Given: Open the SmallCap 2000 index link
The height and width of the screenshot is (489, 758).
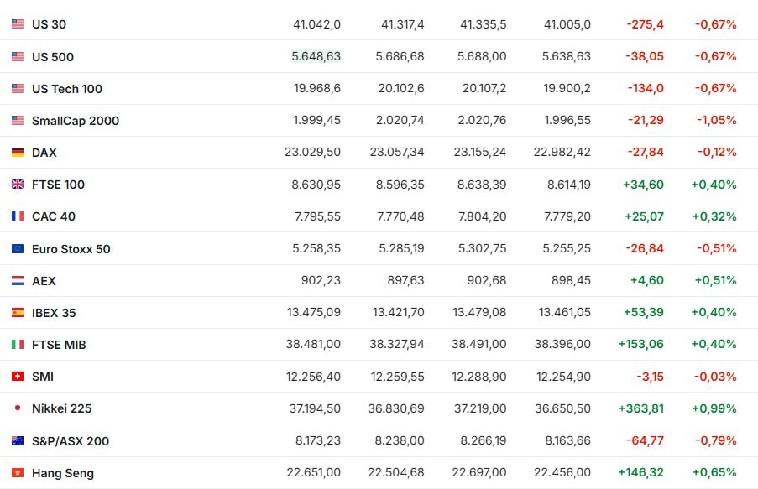Looking at the screenshot, I should (76, 121).
